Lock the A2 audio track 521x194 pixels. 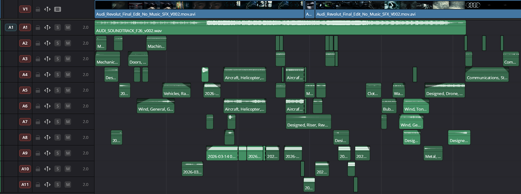(38, 43)
